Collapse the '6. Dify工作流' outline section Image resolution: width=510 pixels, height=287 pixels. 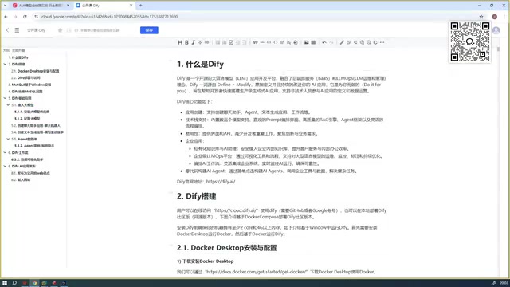coord(5,152)
